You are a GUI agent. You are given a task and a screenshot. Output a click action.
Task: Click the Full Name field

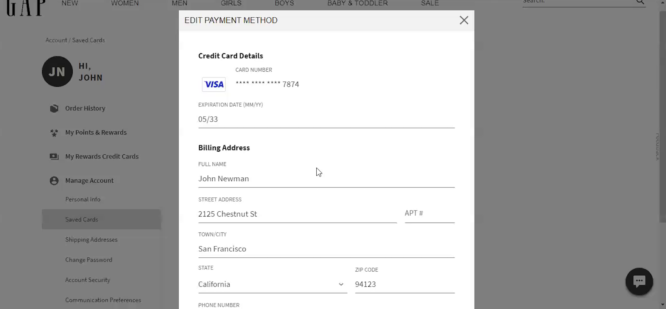click(326, 179)
